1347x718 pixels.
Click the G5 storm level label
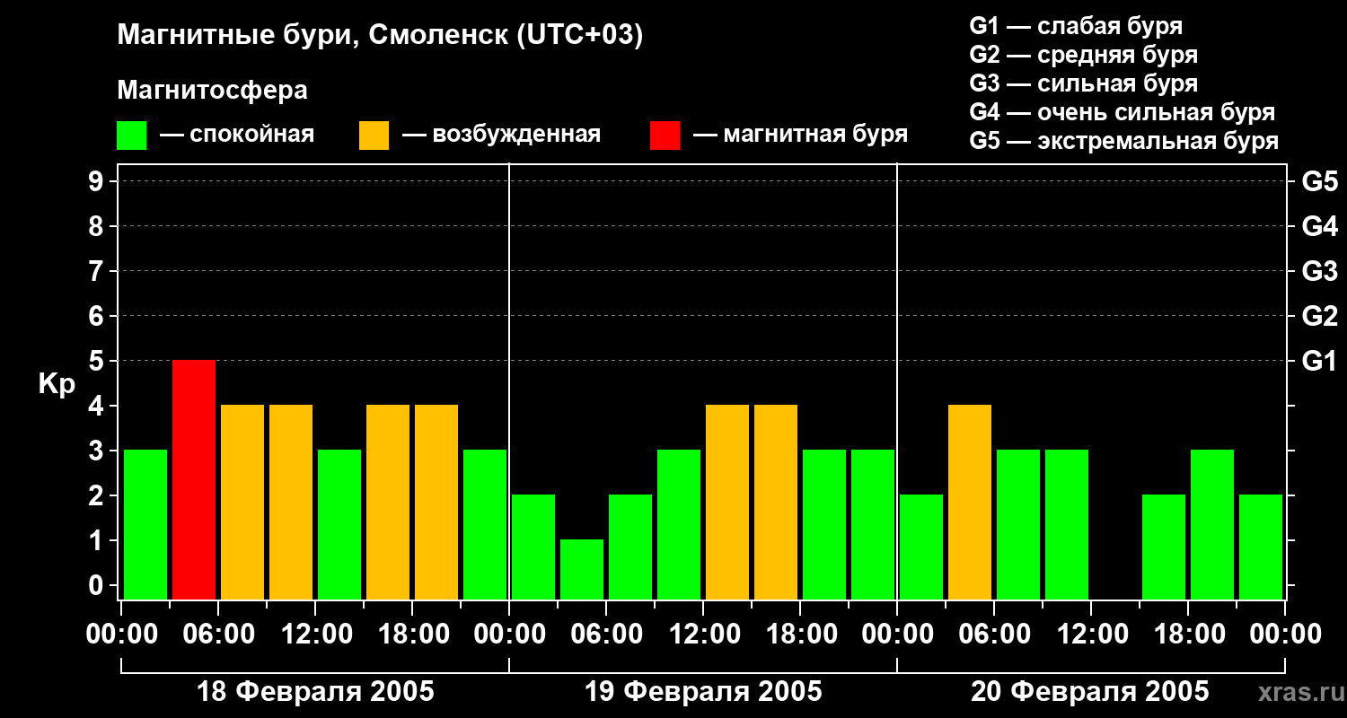1319,182
